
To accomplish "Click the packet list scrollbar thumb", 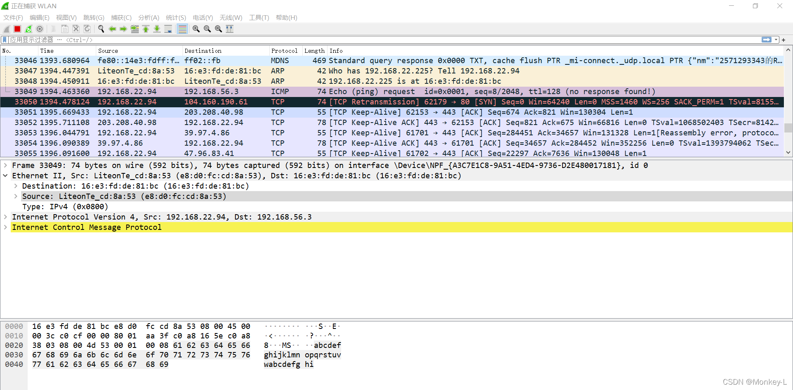I will tap(788, 128).
